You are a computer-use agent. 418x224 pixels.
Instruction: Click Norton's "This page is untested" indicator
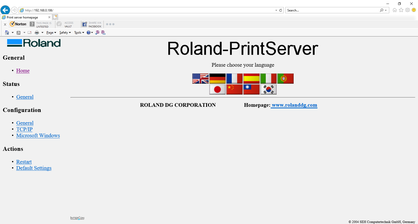(41, 24)
